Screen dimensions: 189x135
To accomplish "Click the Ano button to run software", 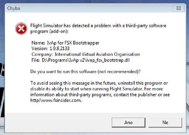I will 129,123.
